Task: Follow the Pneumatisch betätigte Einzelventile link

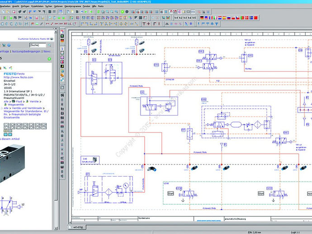Action: (x=22, y=116)
